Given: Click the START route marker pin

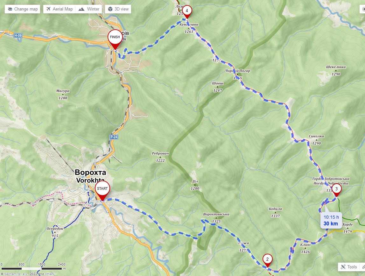Looking at the screenshot, I should pyautogui.click(x=102, y=190).
